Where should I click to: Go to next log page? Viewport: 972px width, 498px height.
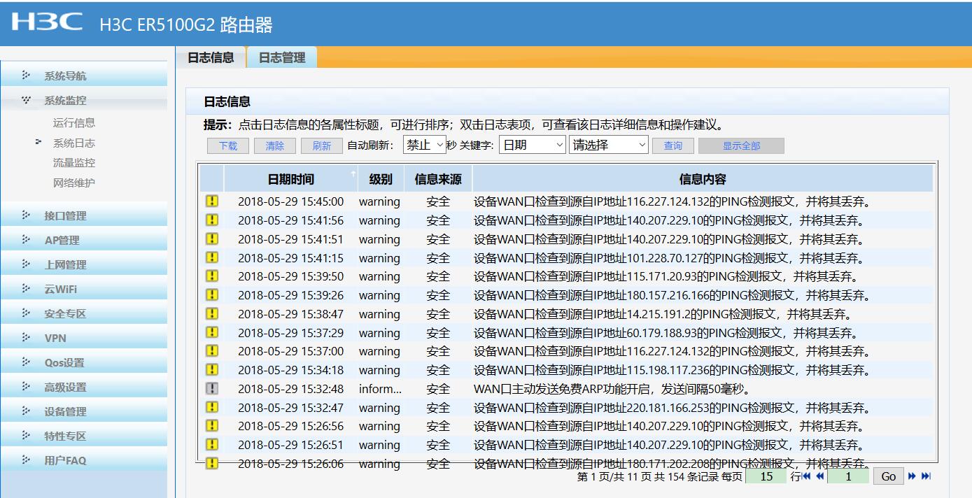coord(912,476)
